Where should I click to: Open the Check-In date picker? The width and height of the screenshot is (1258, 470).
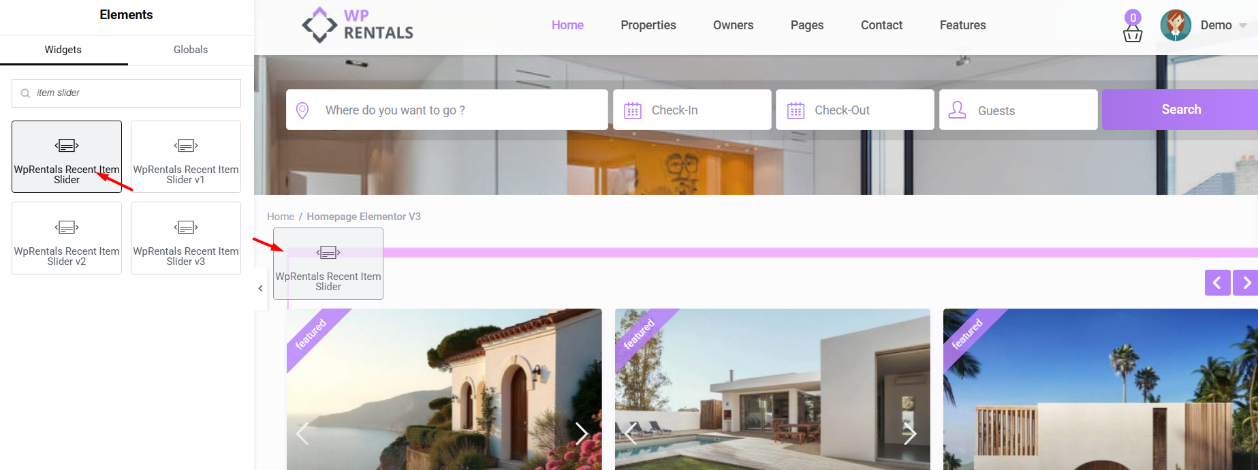click(692, 110)
